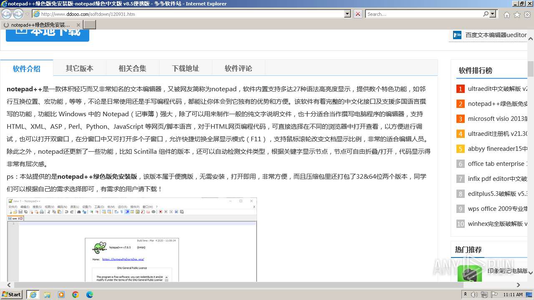The image size is (534, 300).
Task: View the 软件评论 tab
Action: [x=239, y=68]
